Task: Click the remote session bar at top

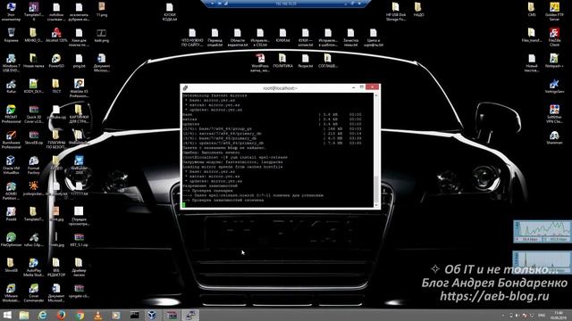Action: click(286, 4)
